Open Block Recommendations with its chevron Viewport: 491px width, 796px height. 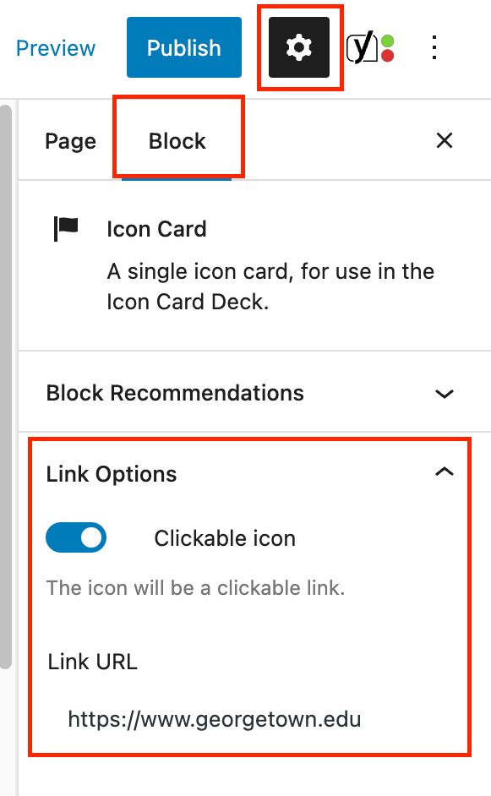(445, 394)
